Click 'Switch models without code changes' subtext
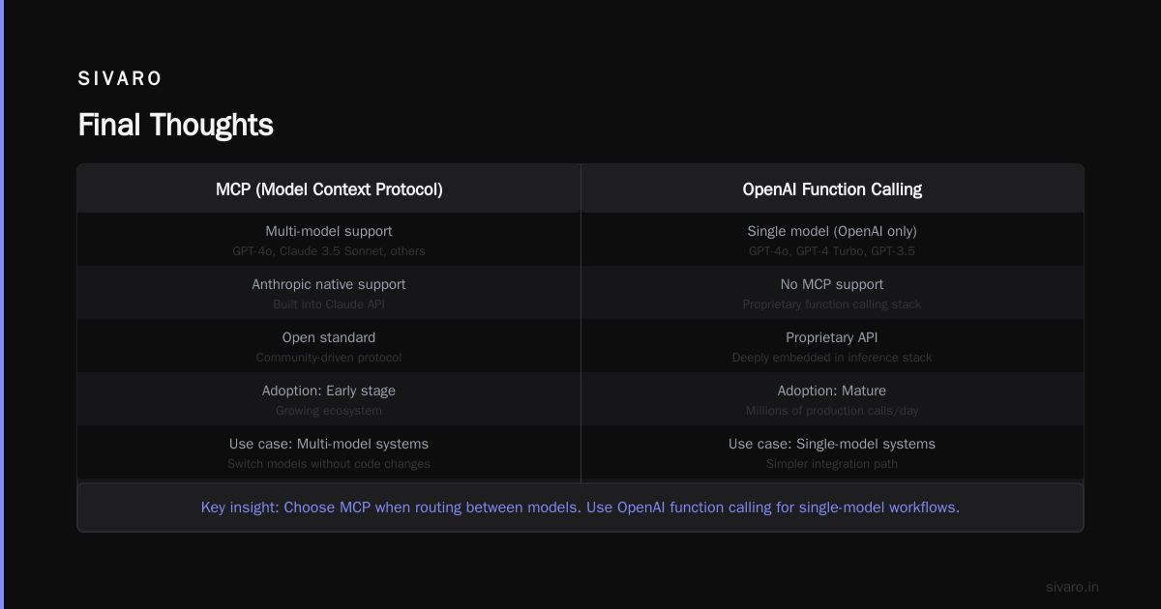Viewport: 1161px width, 609px height. pyautogui.click(x=329, y=464)
